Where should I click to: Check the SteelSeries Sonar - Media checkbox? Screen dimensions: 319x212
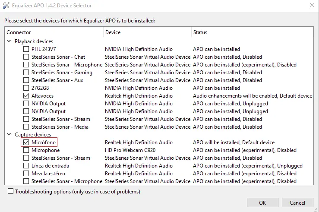pyautogui.click(x=26, y=127)
